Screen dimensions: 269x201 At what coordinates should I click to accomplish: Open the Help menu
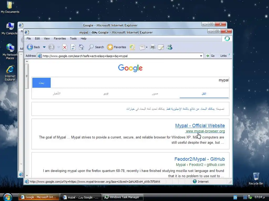(x=84, y=38)
